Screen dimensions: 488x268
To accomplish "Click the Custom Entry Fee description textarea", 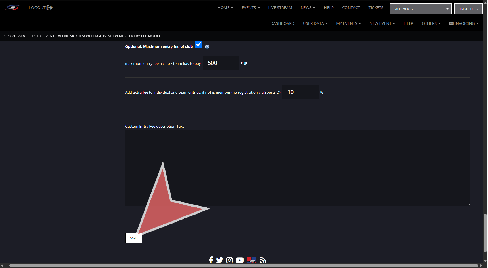I will 298,168.
